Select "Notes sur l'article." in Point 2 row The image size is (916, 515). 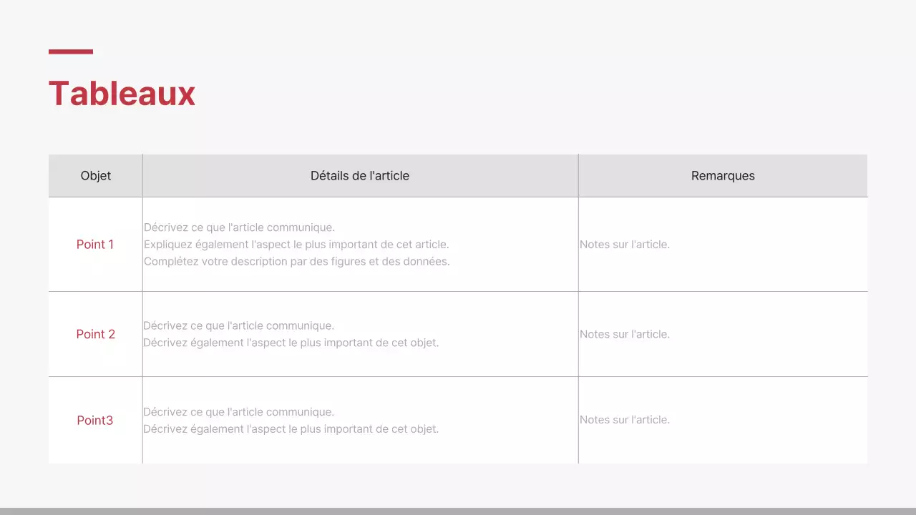click(x=625, y=334)
